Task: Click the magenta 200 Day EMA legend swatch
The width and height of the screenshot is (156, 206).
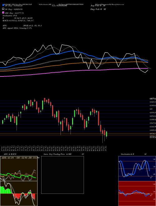Action: pyautogui.click(x=3, y=12)
